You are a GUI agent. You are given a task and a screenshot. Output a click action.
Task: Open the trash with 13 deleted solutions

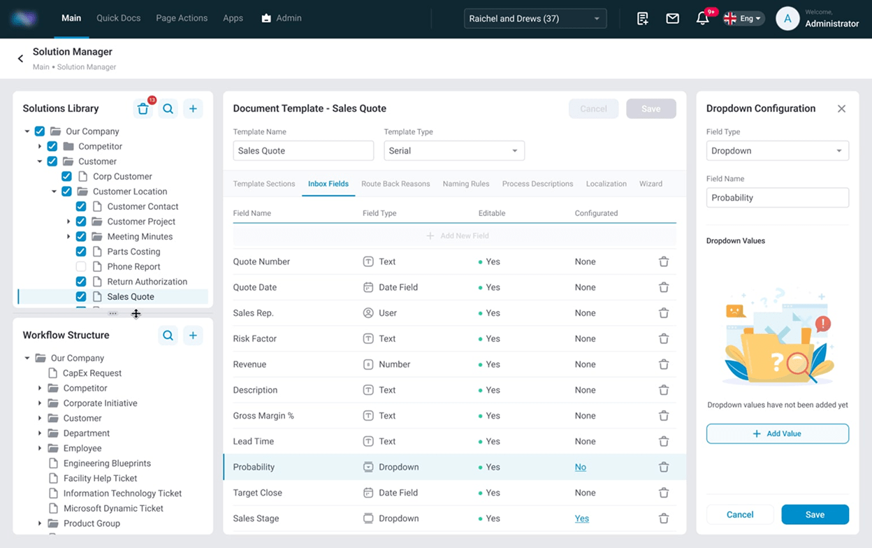(143, 108)
